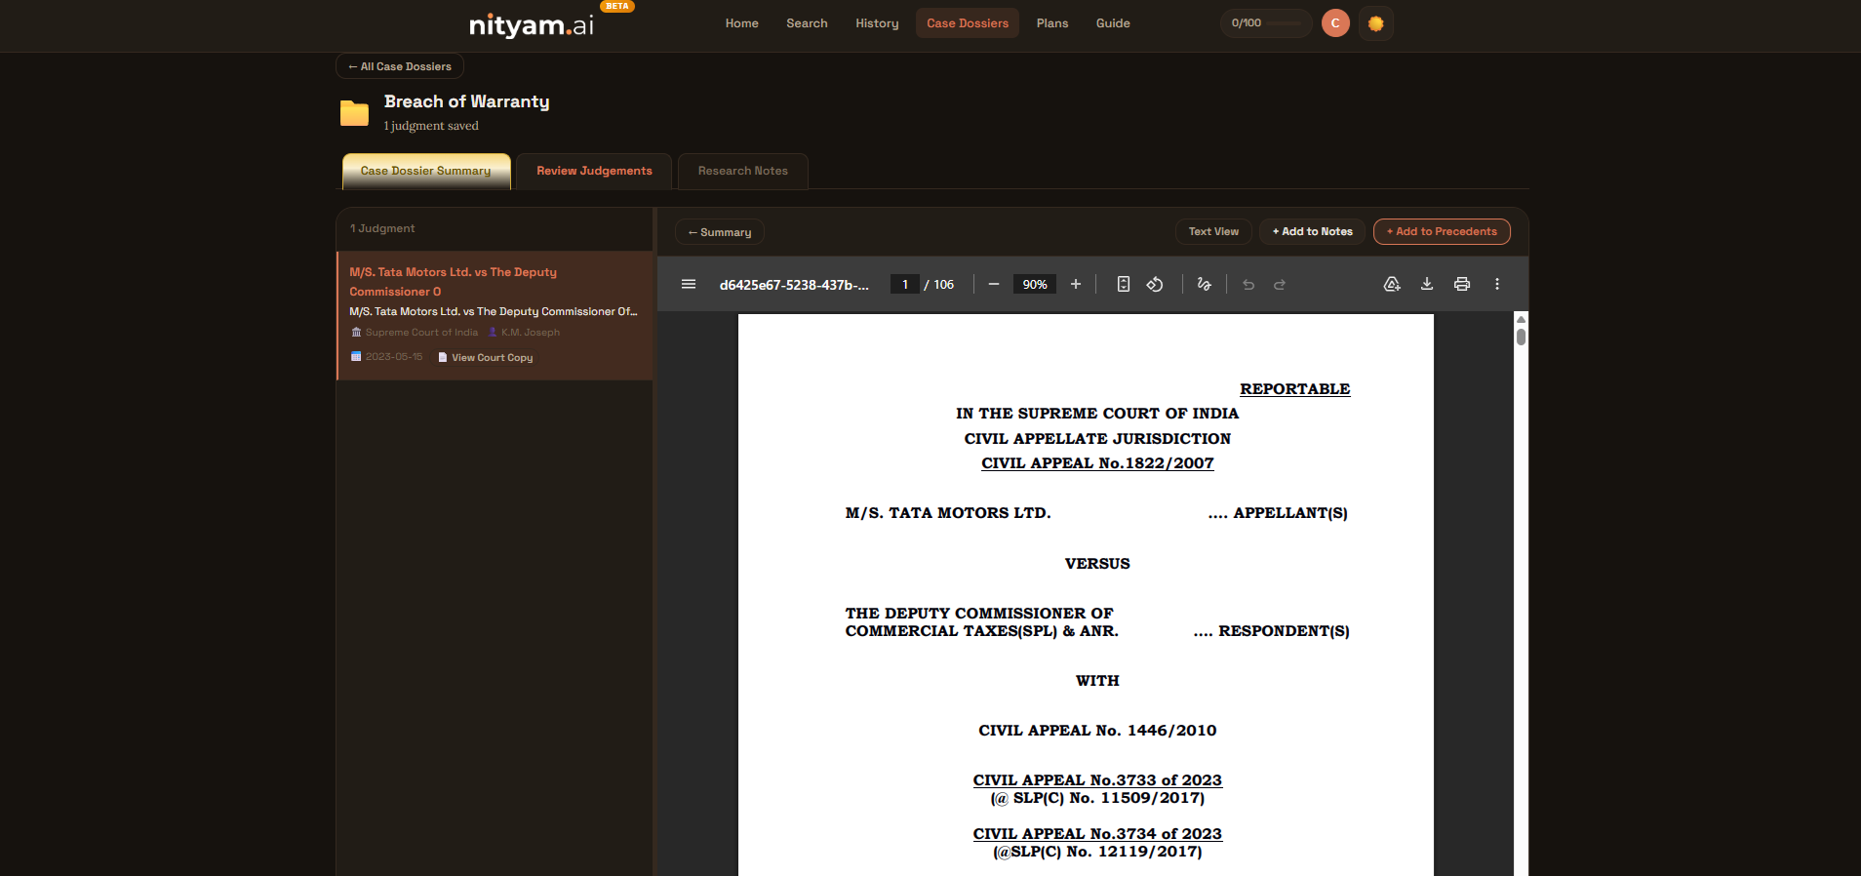Screen dimensions: 1861x876
Task: Click the K.M. Joseph judge name
Action: (x=531, y=333)
